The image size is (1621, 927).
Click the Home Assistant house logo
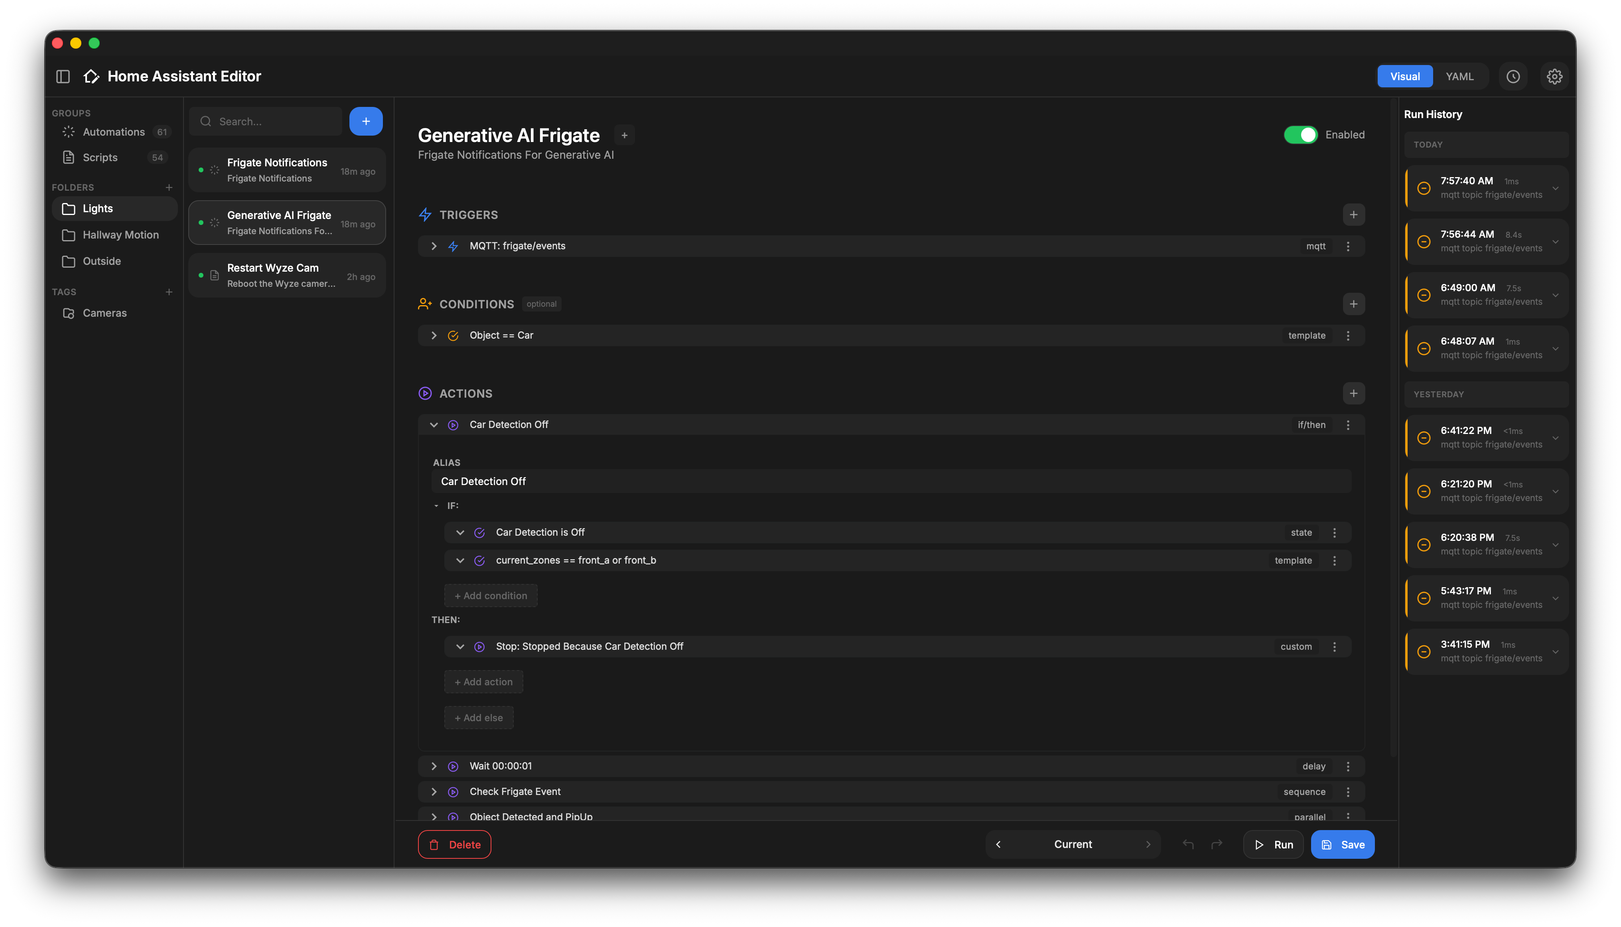click(91, 77)
